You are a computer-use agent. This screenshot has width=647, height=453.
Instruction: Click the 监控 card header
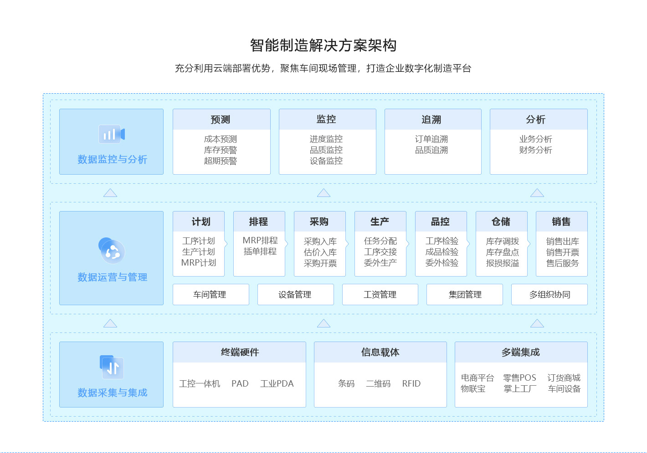(328, 119)
